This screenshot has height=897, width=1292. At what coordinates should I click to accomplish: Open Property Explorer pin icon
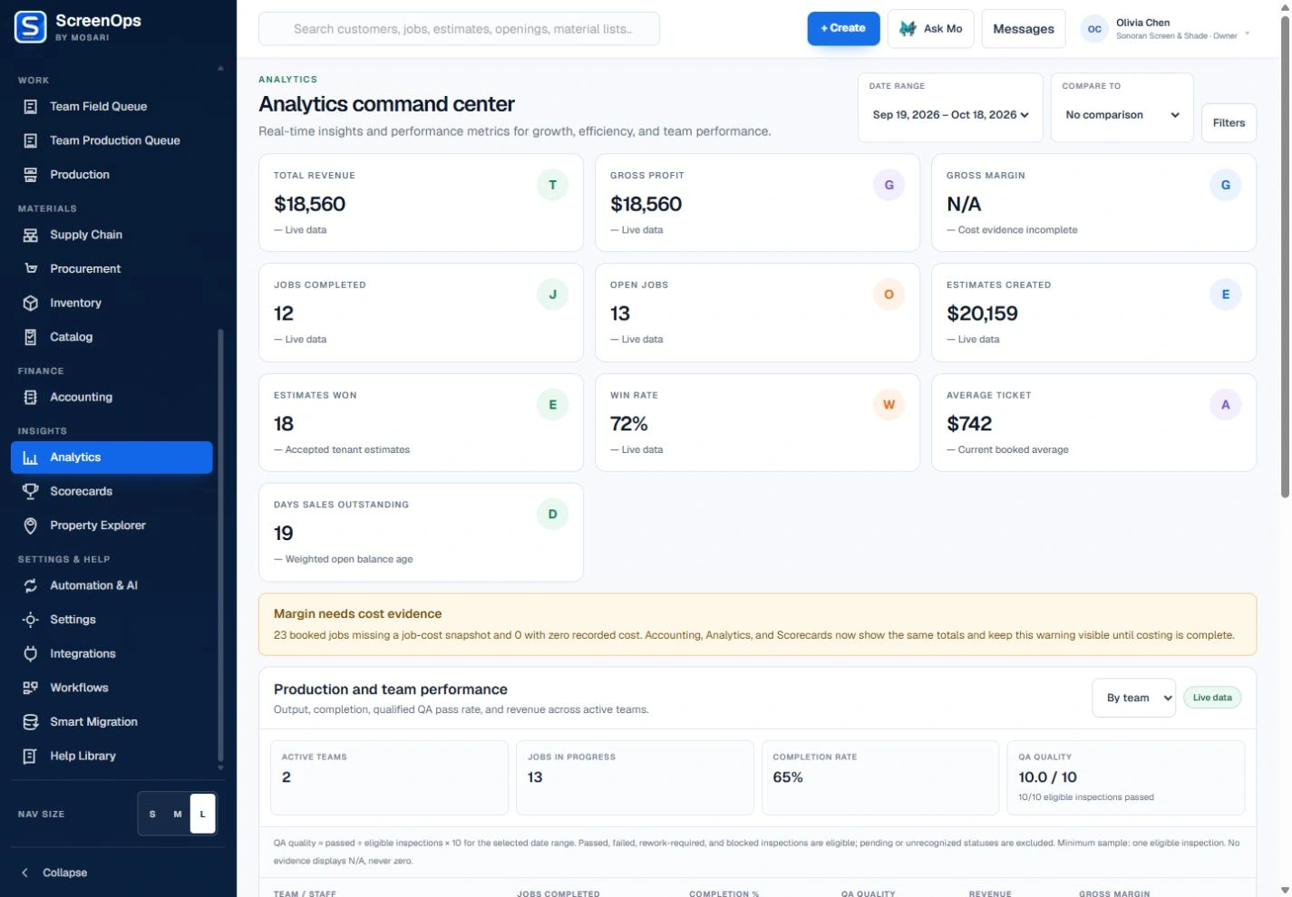coord(30,526)
